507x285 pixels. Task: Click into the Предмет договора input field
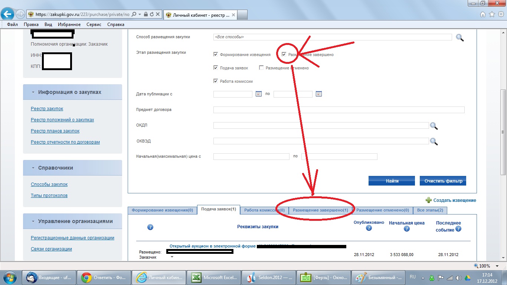point(338,110)
